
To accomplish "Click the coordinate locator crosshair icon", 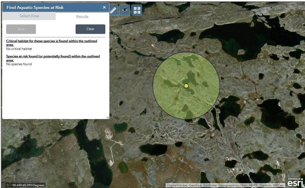I will tap(8, 185).
